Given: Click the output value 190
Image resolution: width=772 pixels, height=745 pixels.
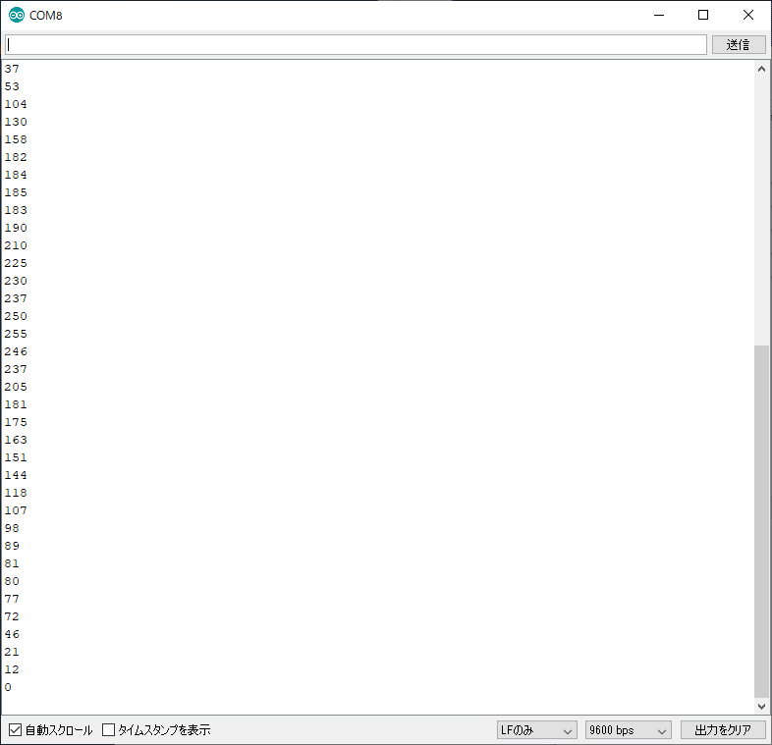Looking at the screenshot, I should [16, 228].
